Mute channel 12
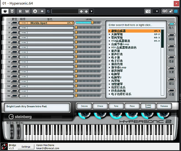This screenshot has height=151, width=181. (15, 77)
